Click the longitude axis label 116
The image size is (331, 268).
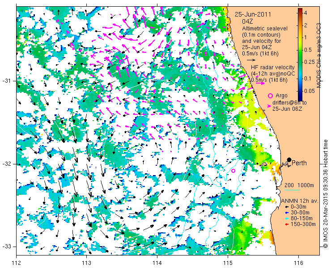pos(298,263)
